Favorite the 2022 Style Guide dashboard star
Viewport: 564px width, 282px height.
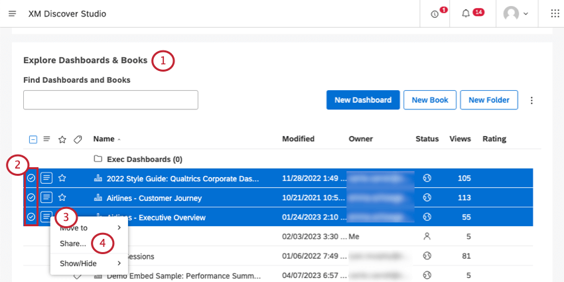[x=62, y=178]
